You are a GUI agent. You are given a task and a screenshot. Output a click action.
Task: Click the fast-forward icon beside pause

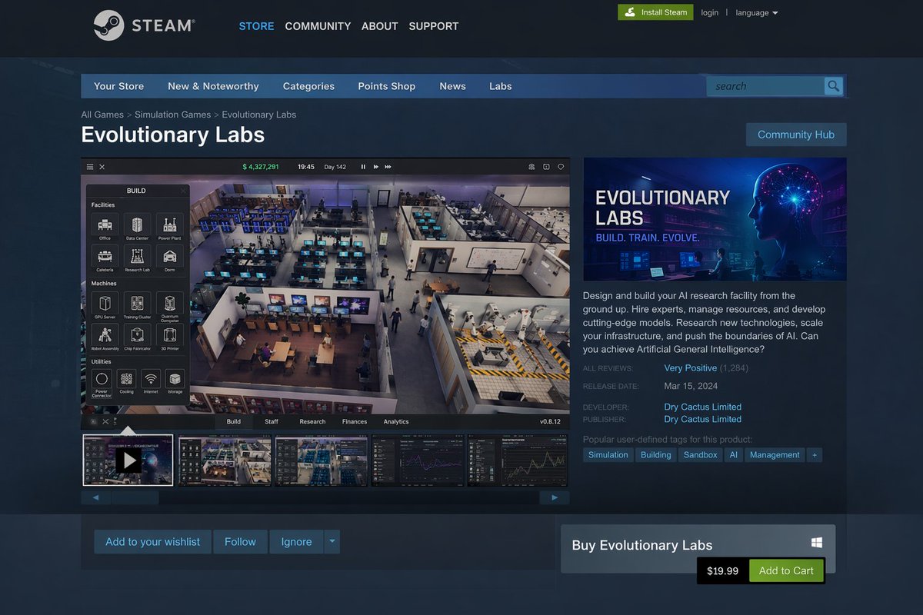coord(375,167)
